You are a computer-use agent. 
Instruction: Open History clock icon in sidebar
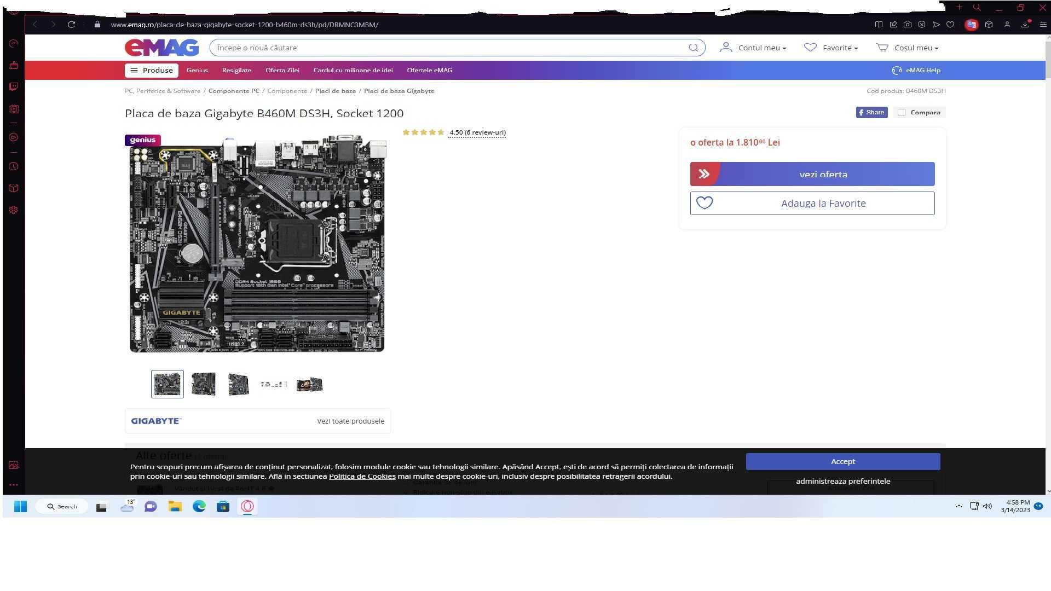14,166
